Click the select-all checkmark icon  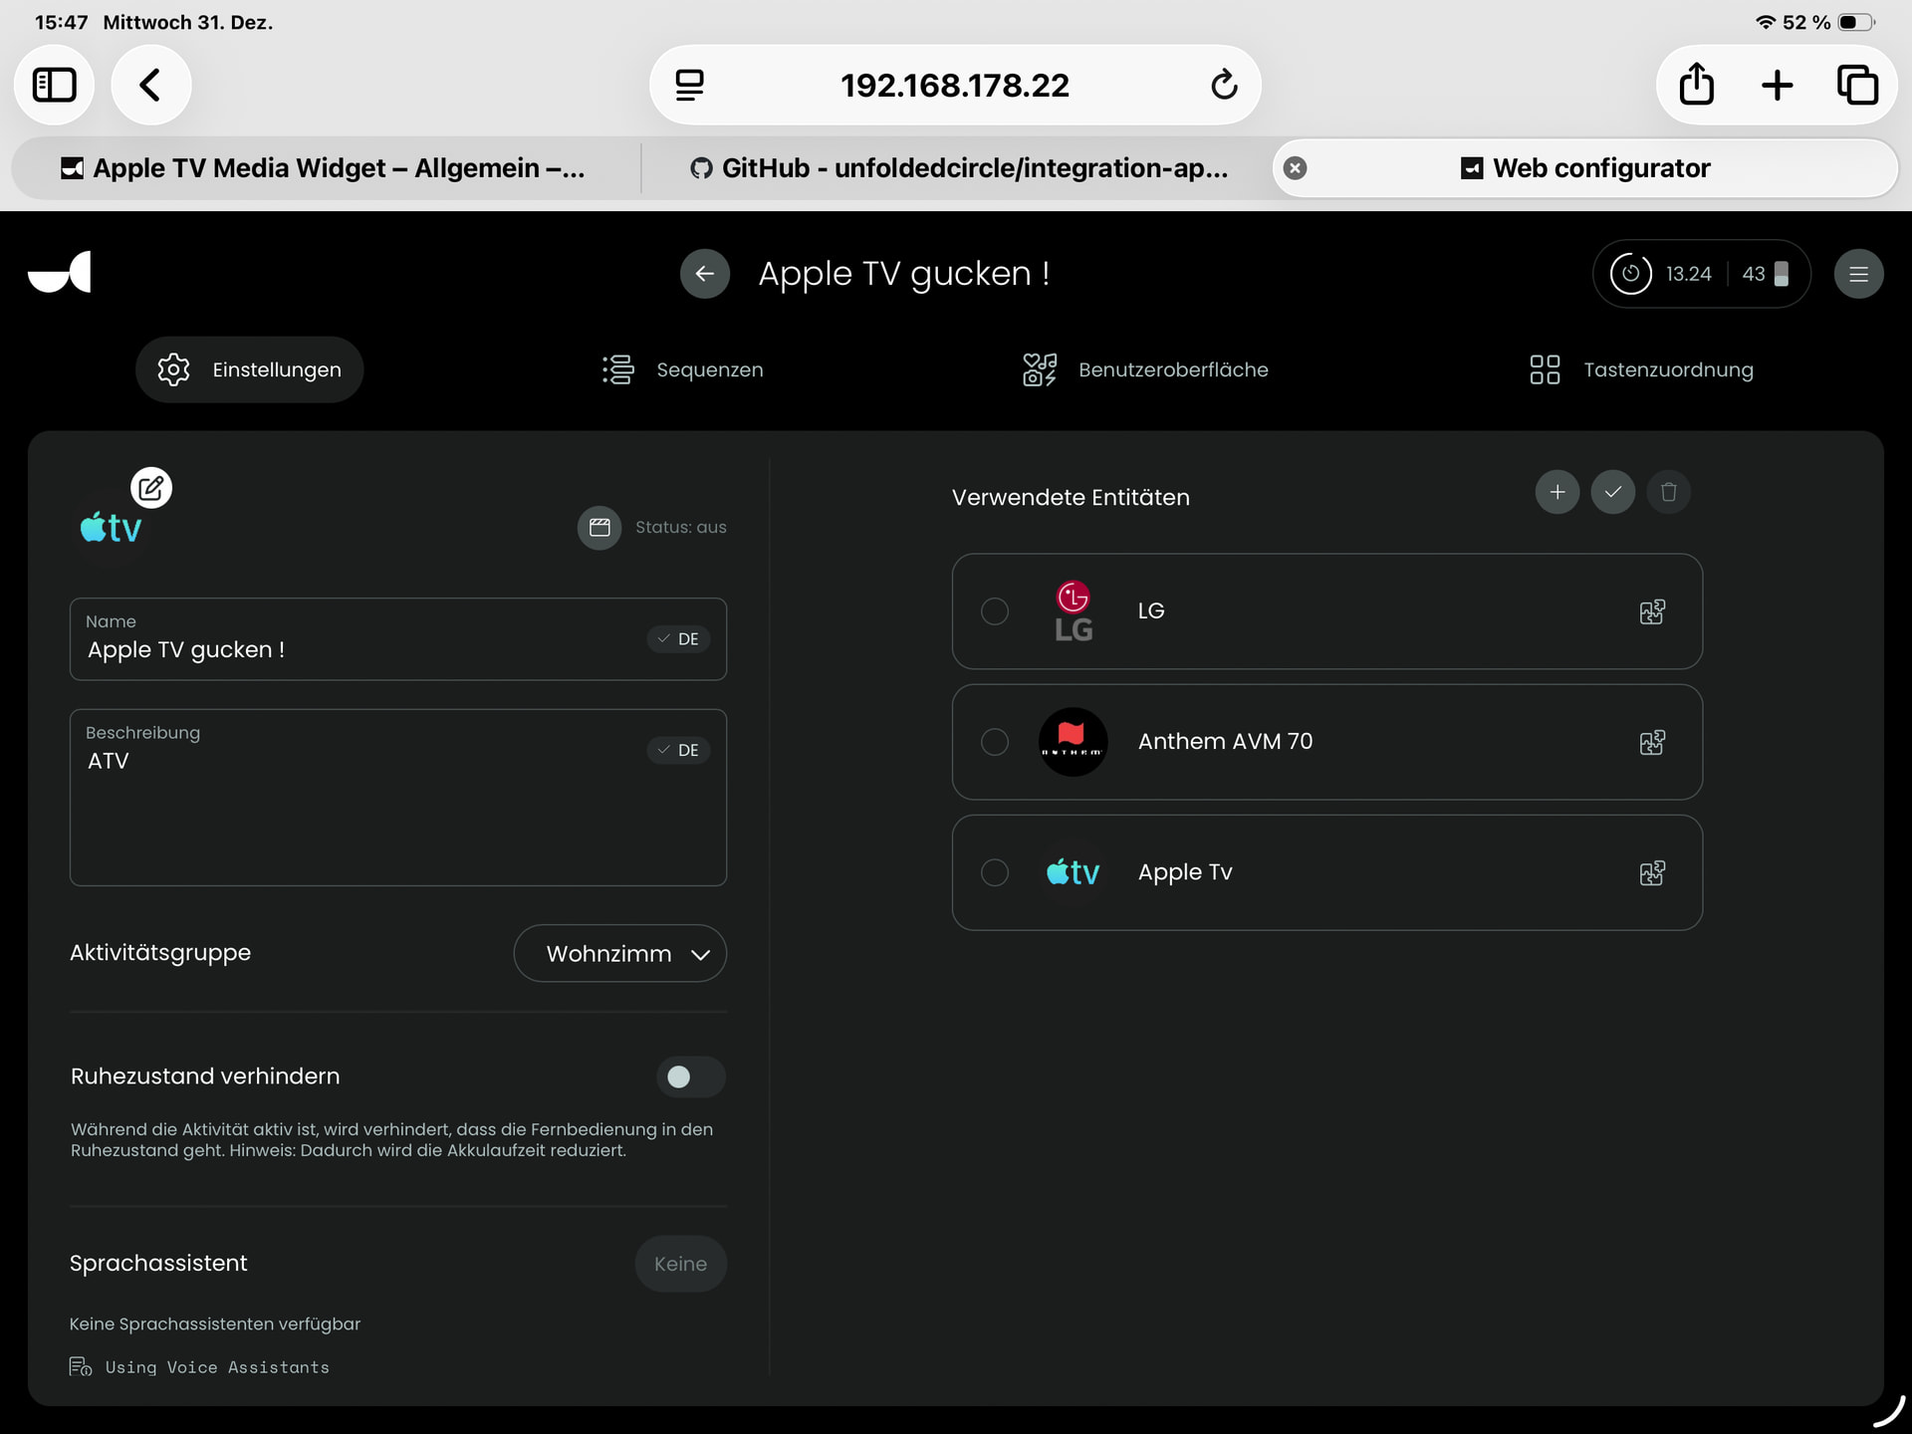[1612, 492]
